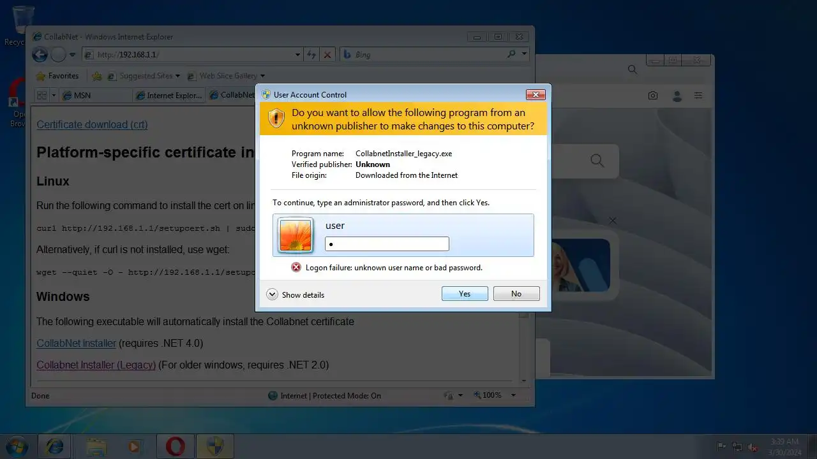
Task: Click the Collabnet Installer (Legacy) link
Action: tap(96, 365)
